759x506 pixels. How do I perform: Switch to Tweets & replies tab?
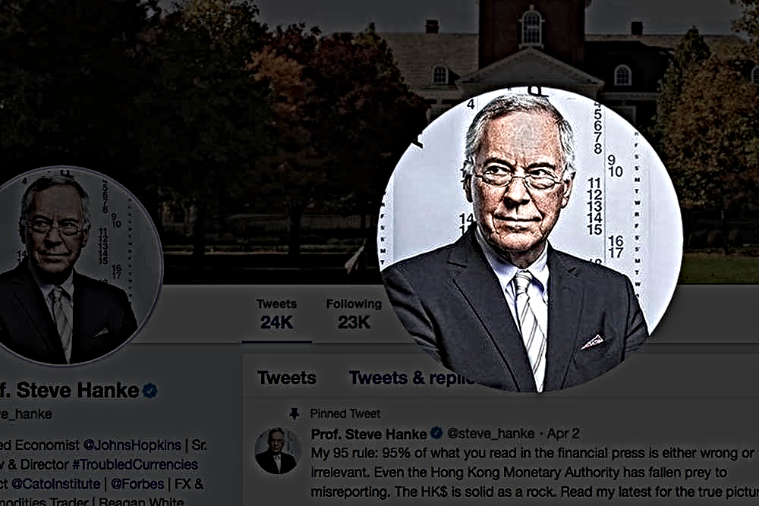pos(411,377)
